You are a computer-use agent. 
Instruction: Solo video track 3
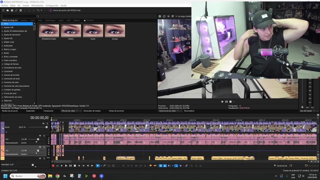click(x=47, y=123)
